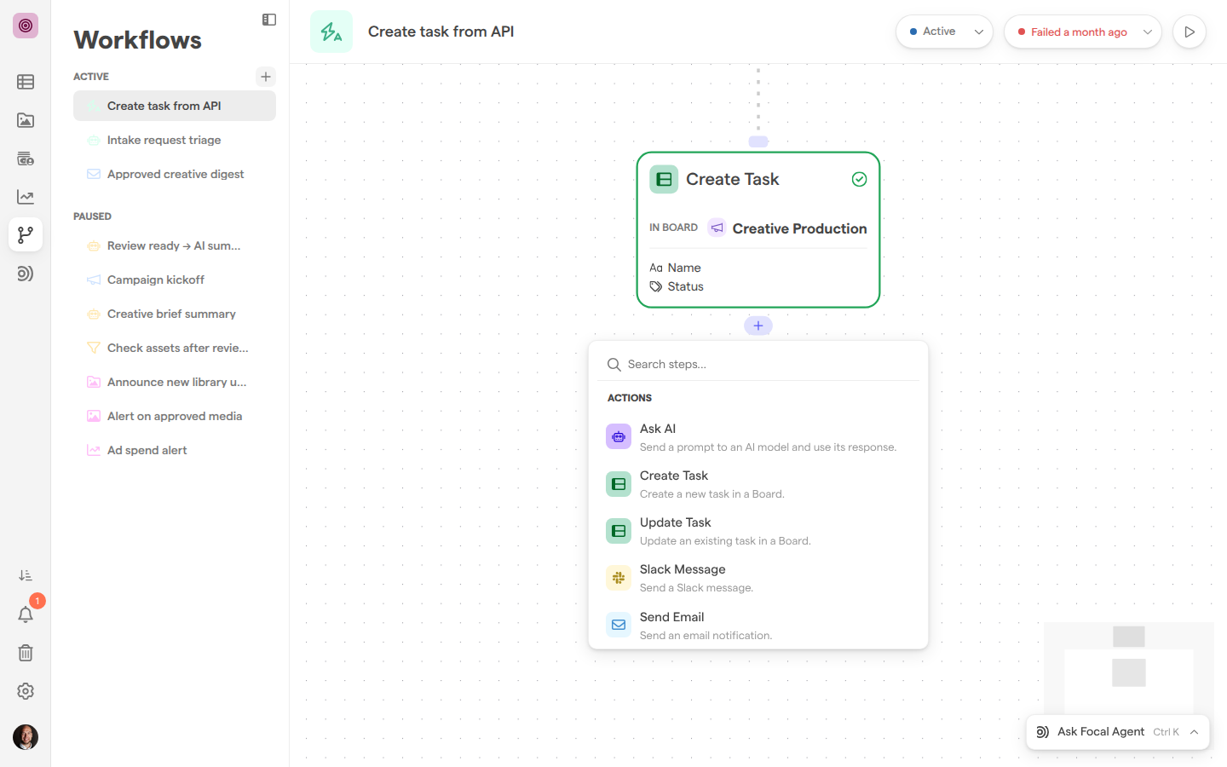Click the Create Task node board icon

point(664,179)
